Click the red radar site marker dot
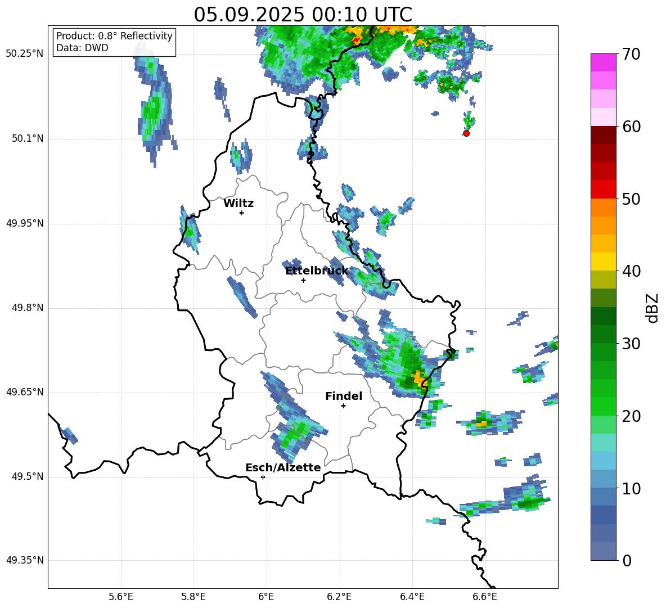The height and width of the screenshot is (608, 666). 466,133
